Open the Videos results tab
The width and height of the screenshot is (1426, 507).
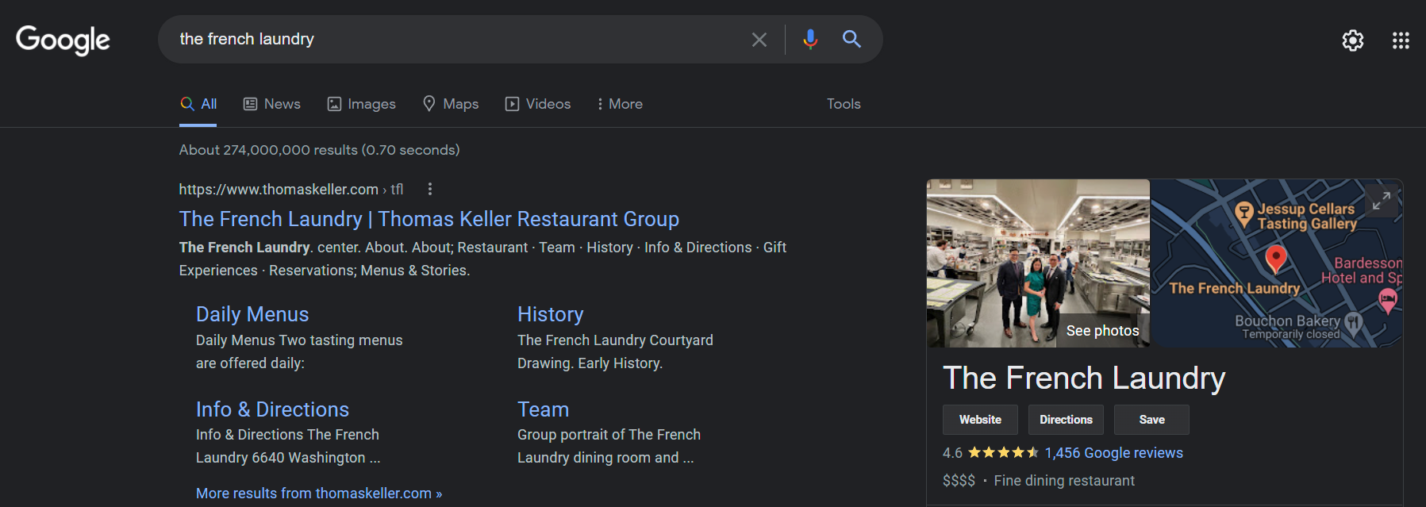pyautogui.click(x=537, y=104)
